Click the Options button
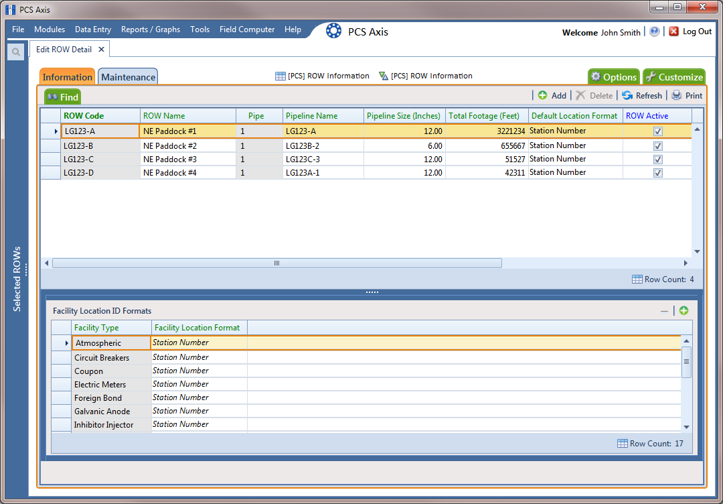The height and width of the screenshot is (504, 723). 614,77
